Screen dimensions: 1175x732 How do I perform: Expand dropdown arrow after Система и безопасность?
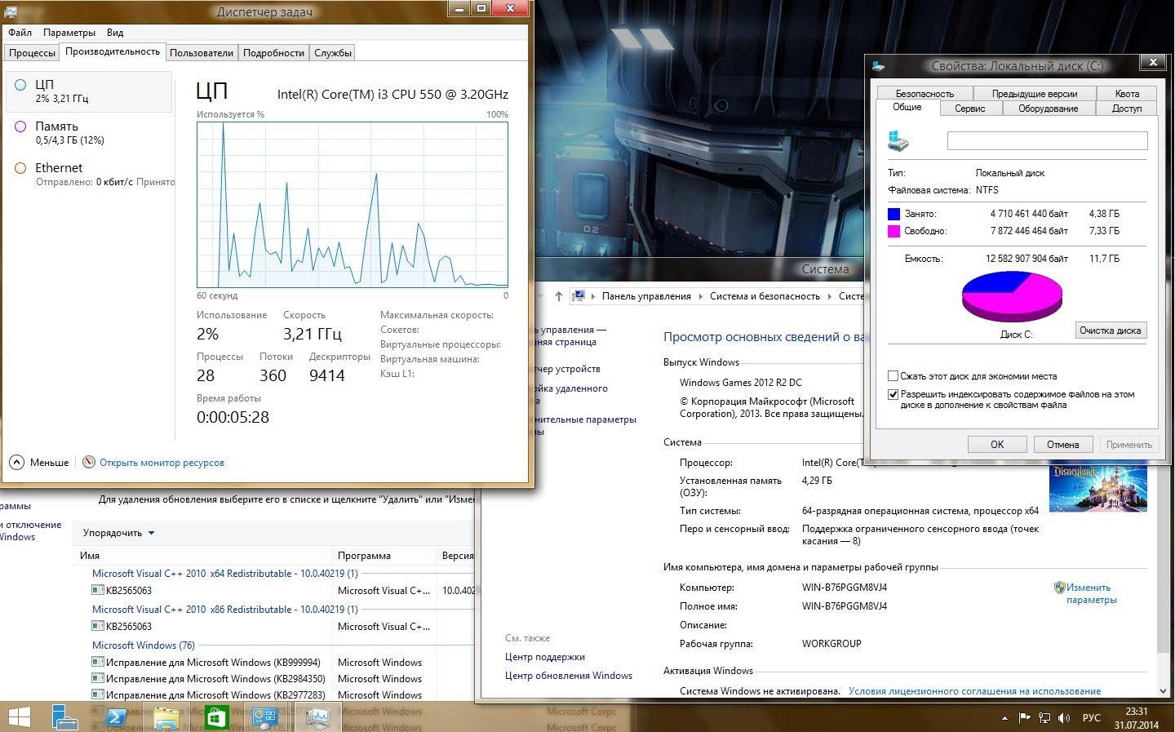tap(830, 296)
